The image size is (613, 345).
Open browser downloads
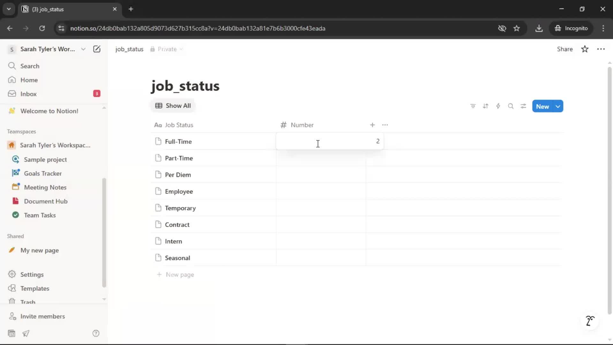point(539,28)
